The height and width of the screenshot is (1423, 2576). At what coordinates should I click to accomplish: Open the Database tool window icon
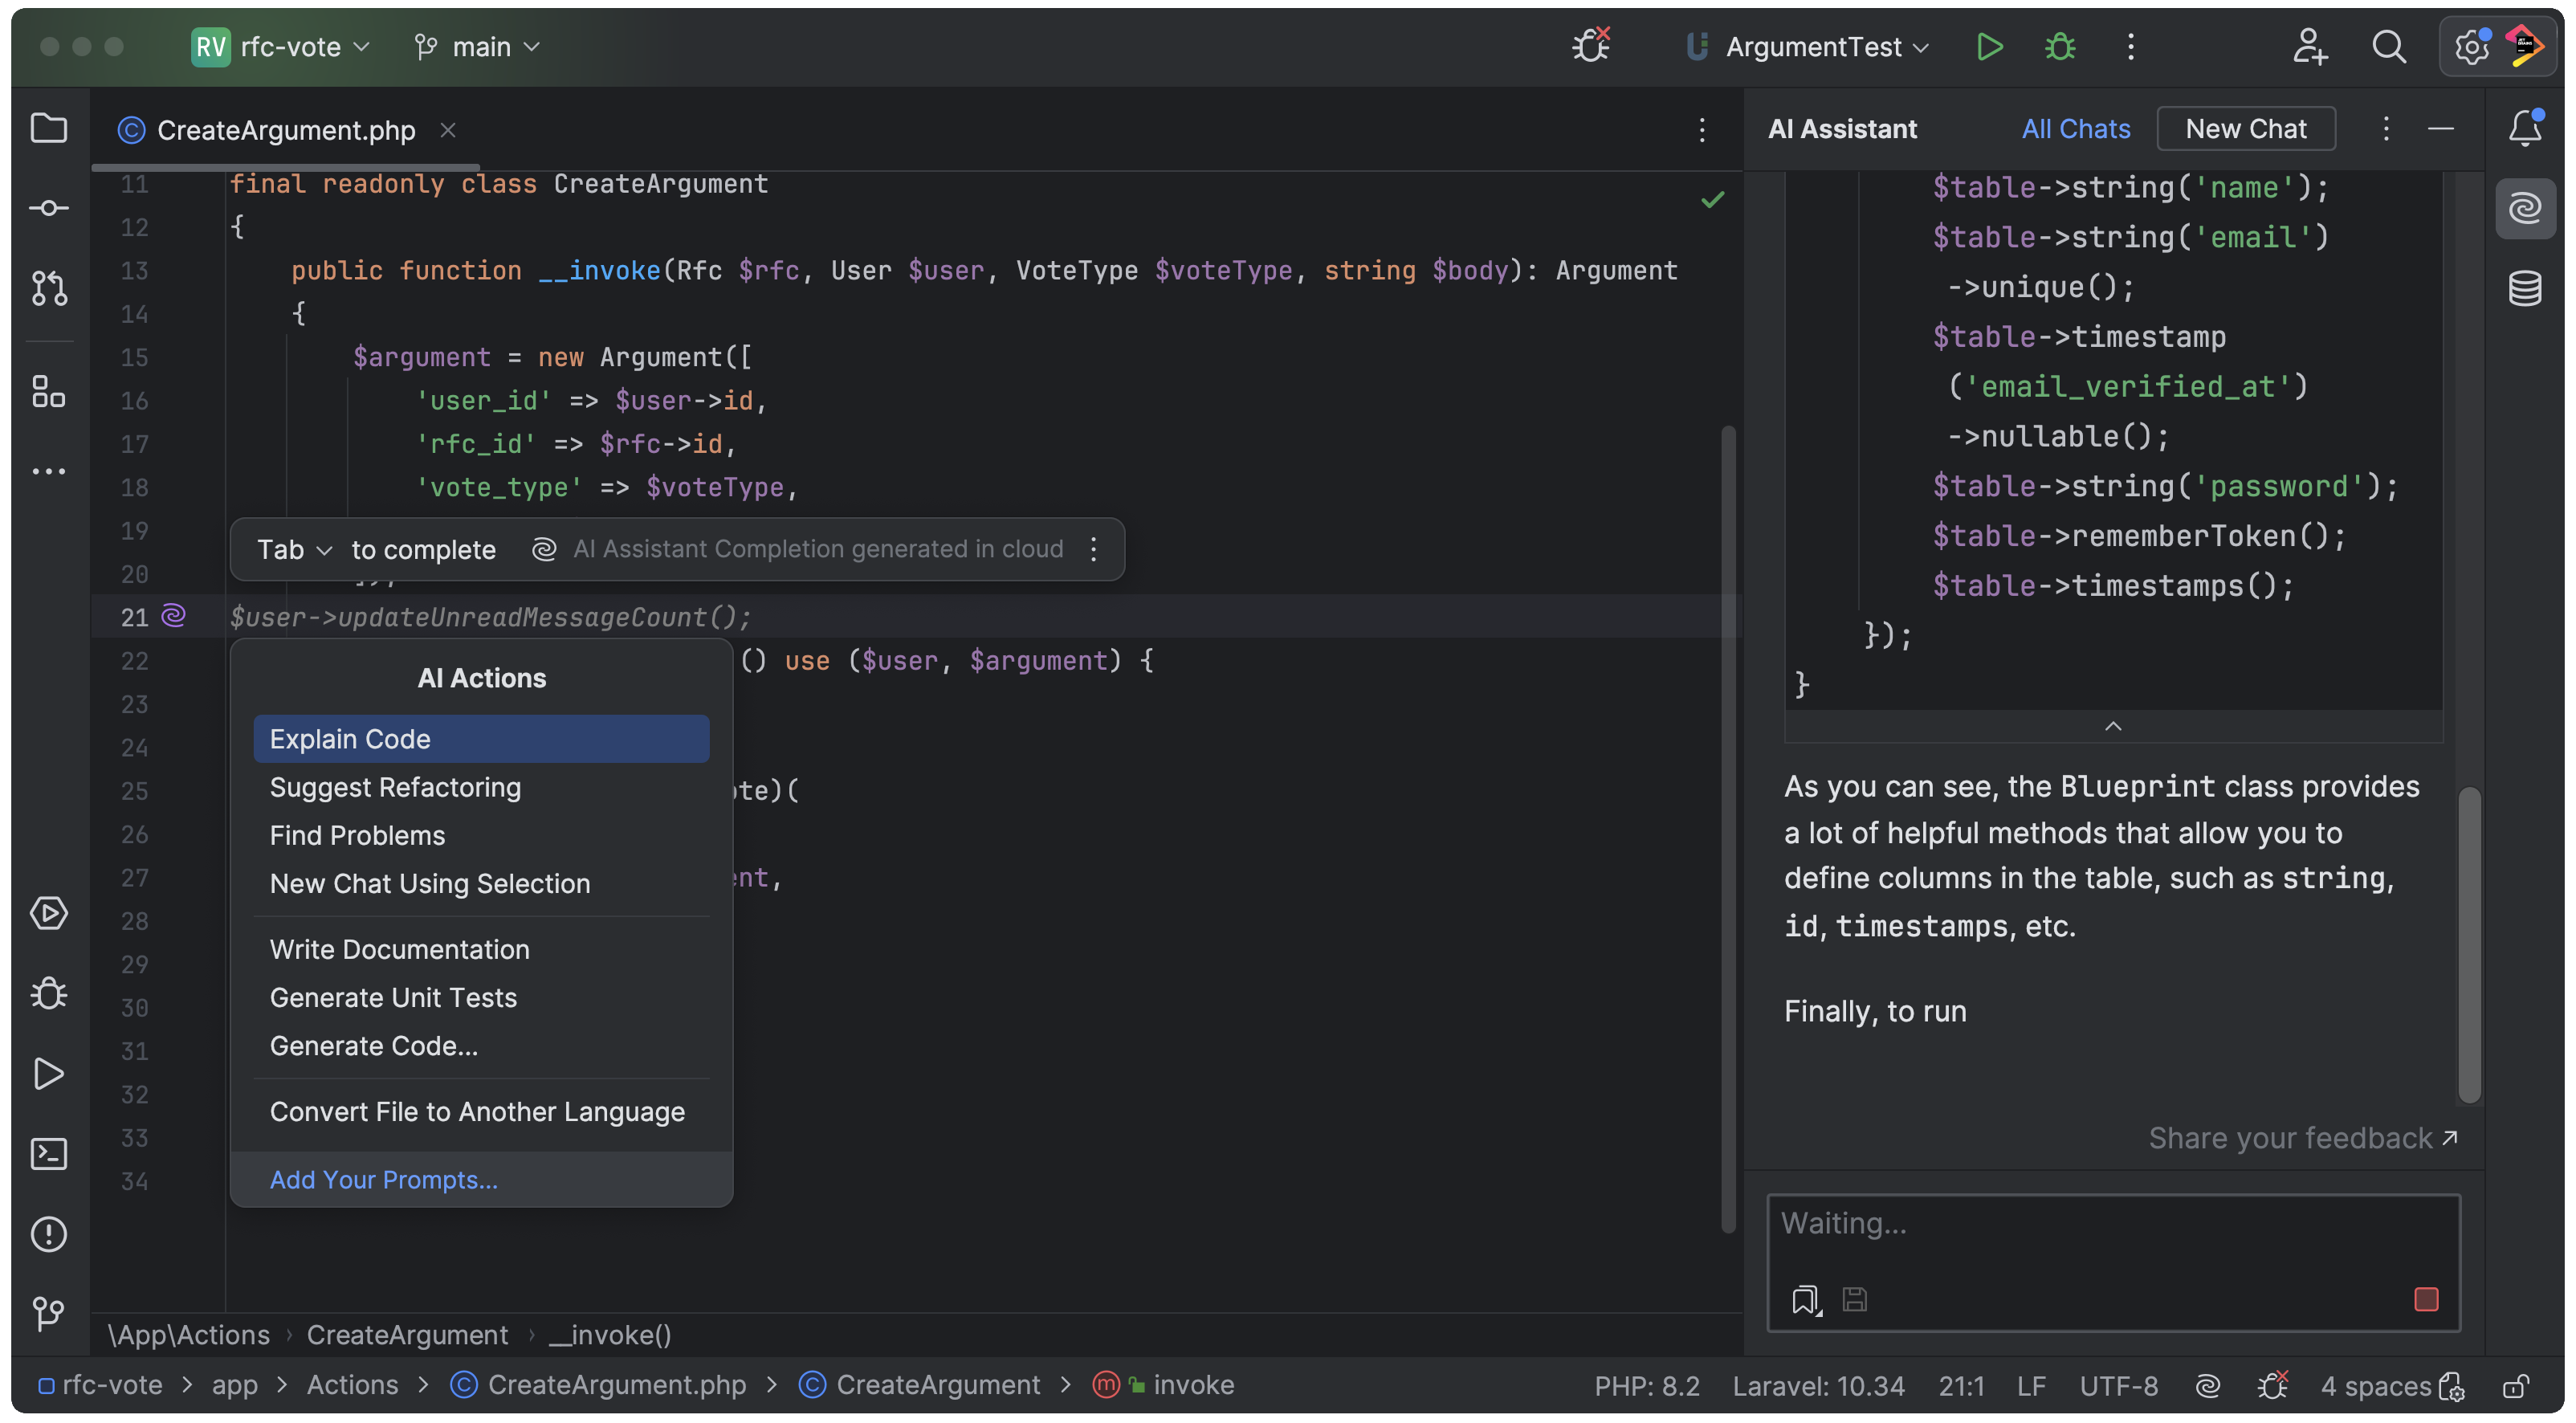point(2524,289)
